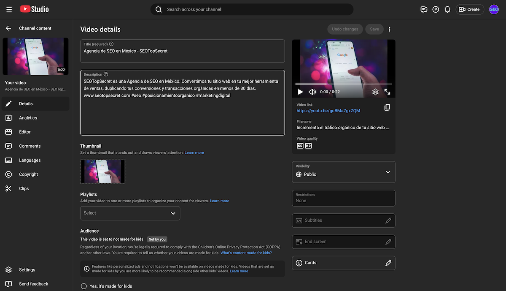The width and height of the screenshot is (506, 291).
Task: Open the hamburger navigation menu
Action: coord(9,9)
